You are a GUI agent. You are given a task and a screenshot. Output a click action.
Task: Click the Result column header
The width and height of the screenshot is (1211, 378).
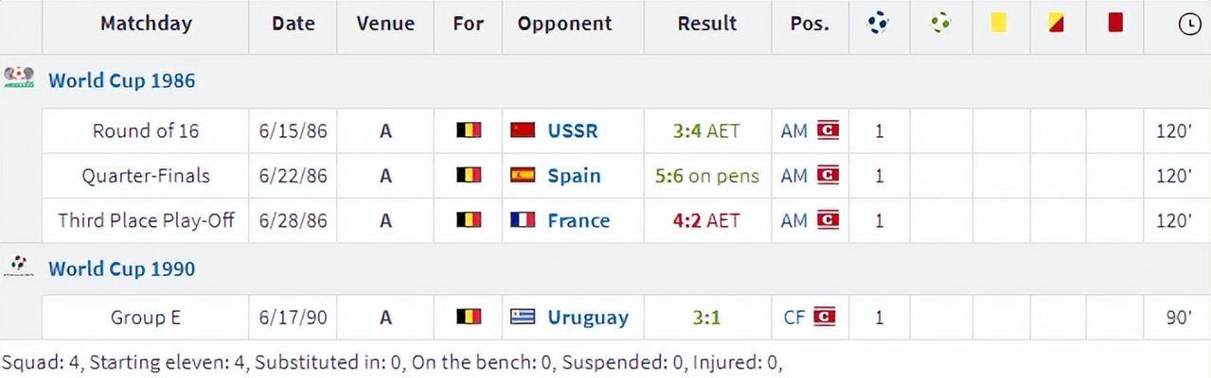click(707, 24)
